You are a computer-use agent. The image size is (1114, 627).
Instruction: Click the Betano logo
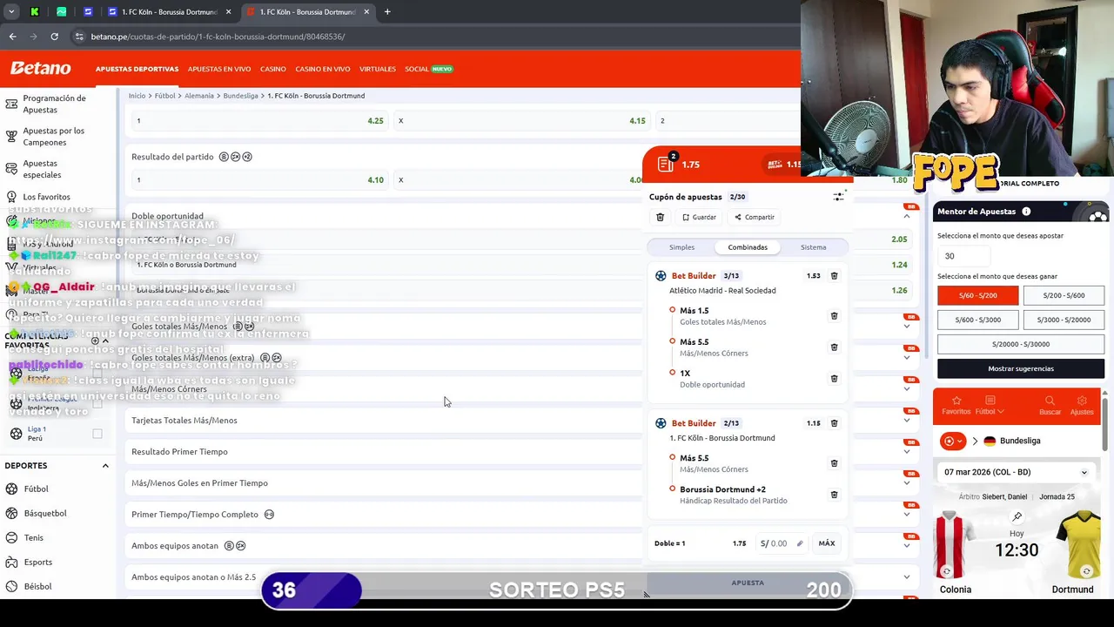coord(40,68)
